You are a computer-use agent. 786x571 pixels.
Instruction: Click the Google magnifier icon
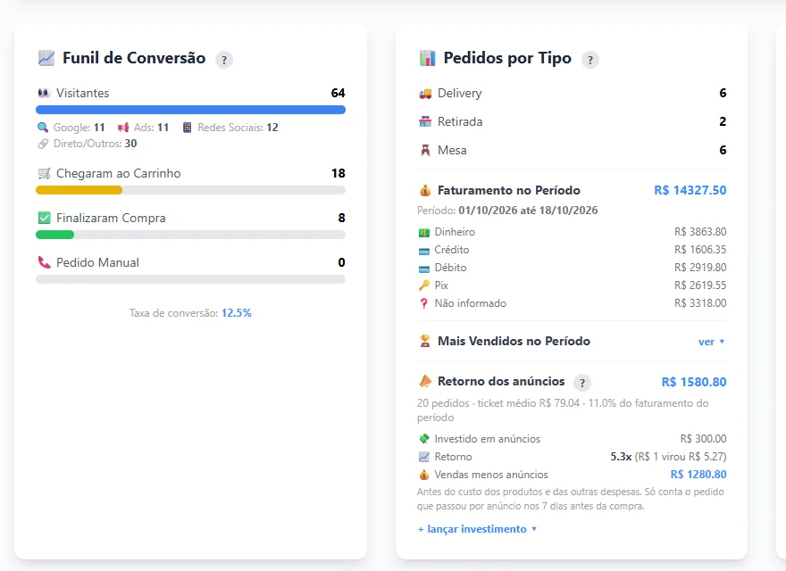click(x=43, y=128)
